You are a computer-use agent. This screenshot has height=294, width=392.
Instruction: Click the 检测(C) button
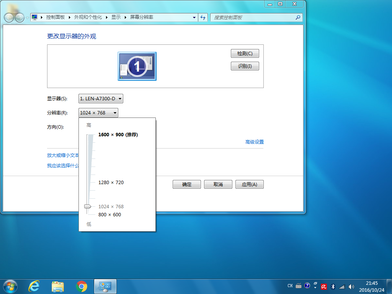(245, 54)
